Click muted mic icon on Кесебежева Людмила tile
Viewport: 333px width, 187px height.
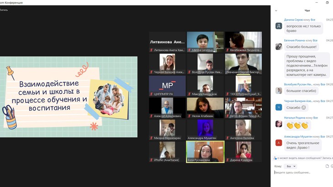[227, 50]
